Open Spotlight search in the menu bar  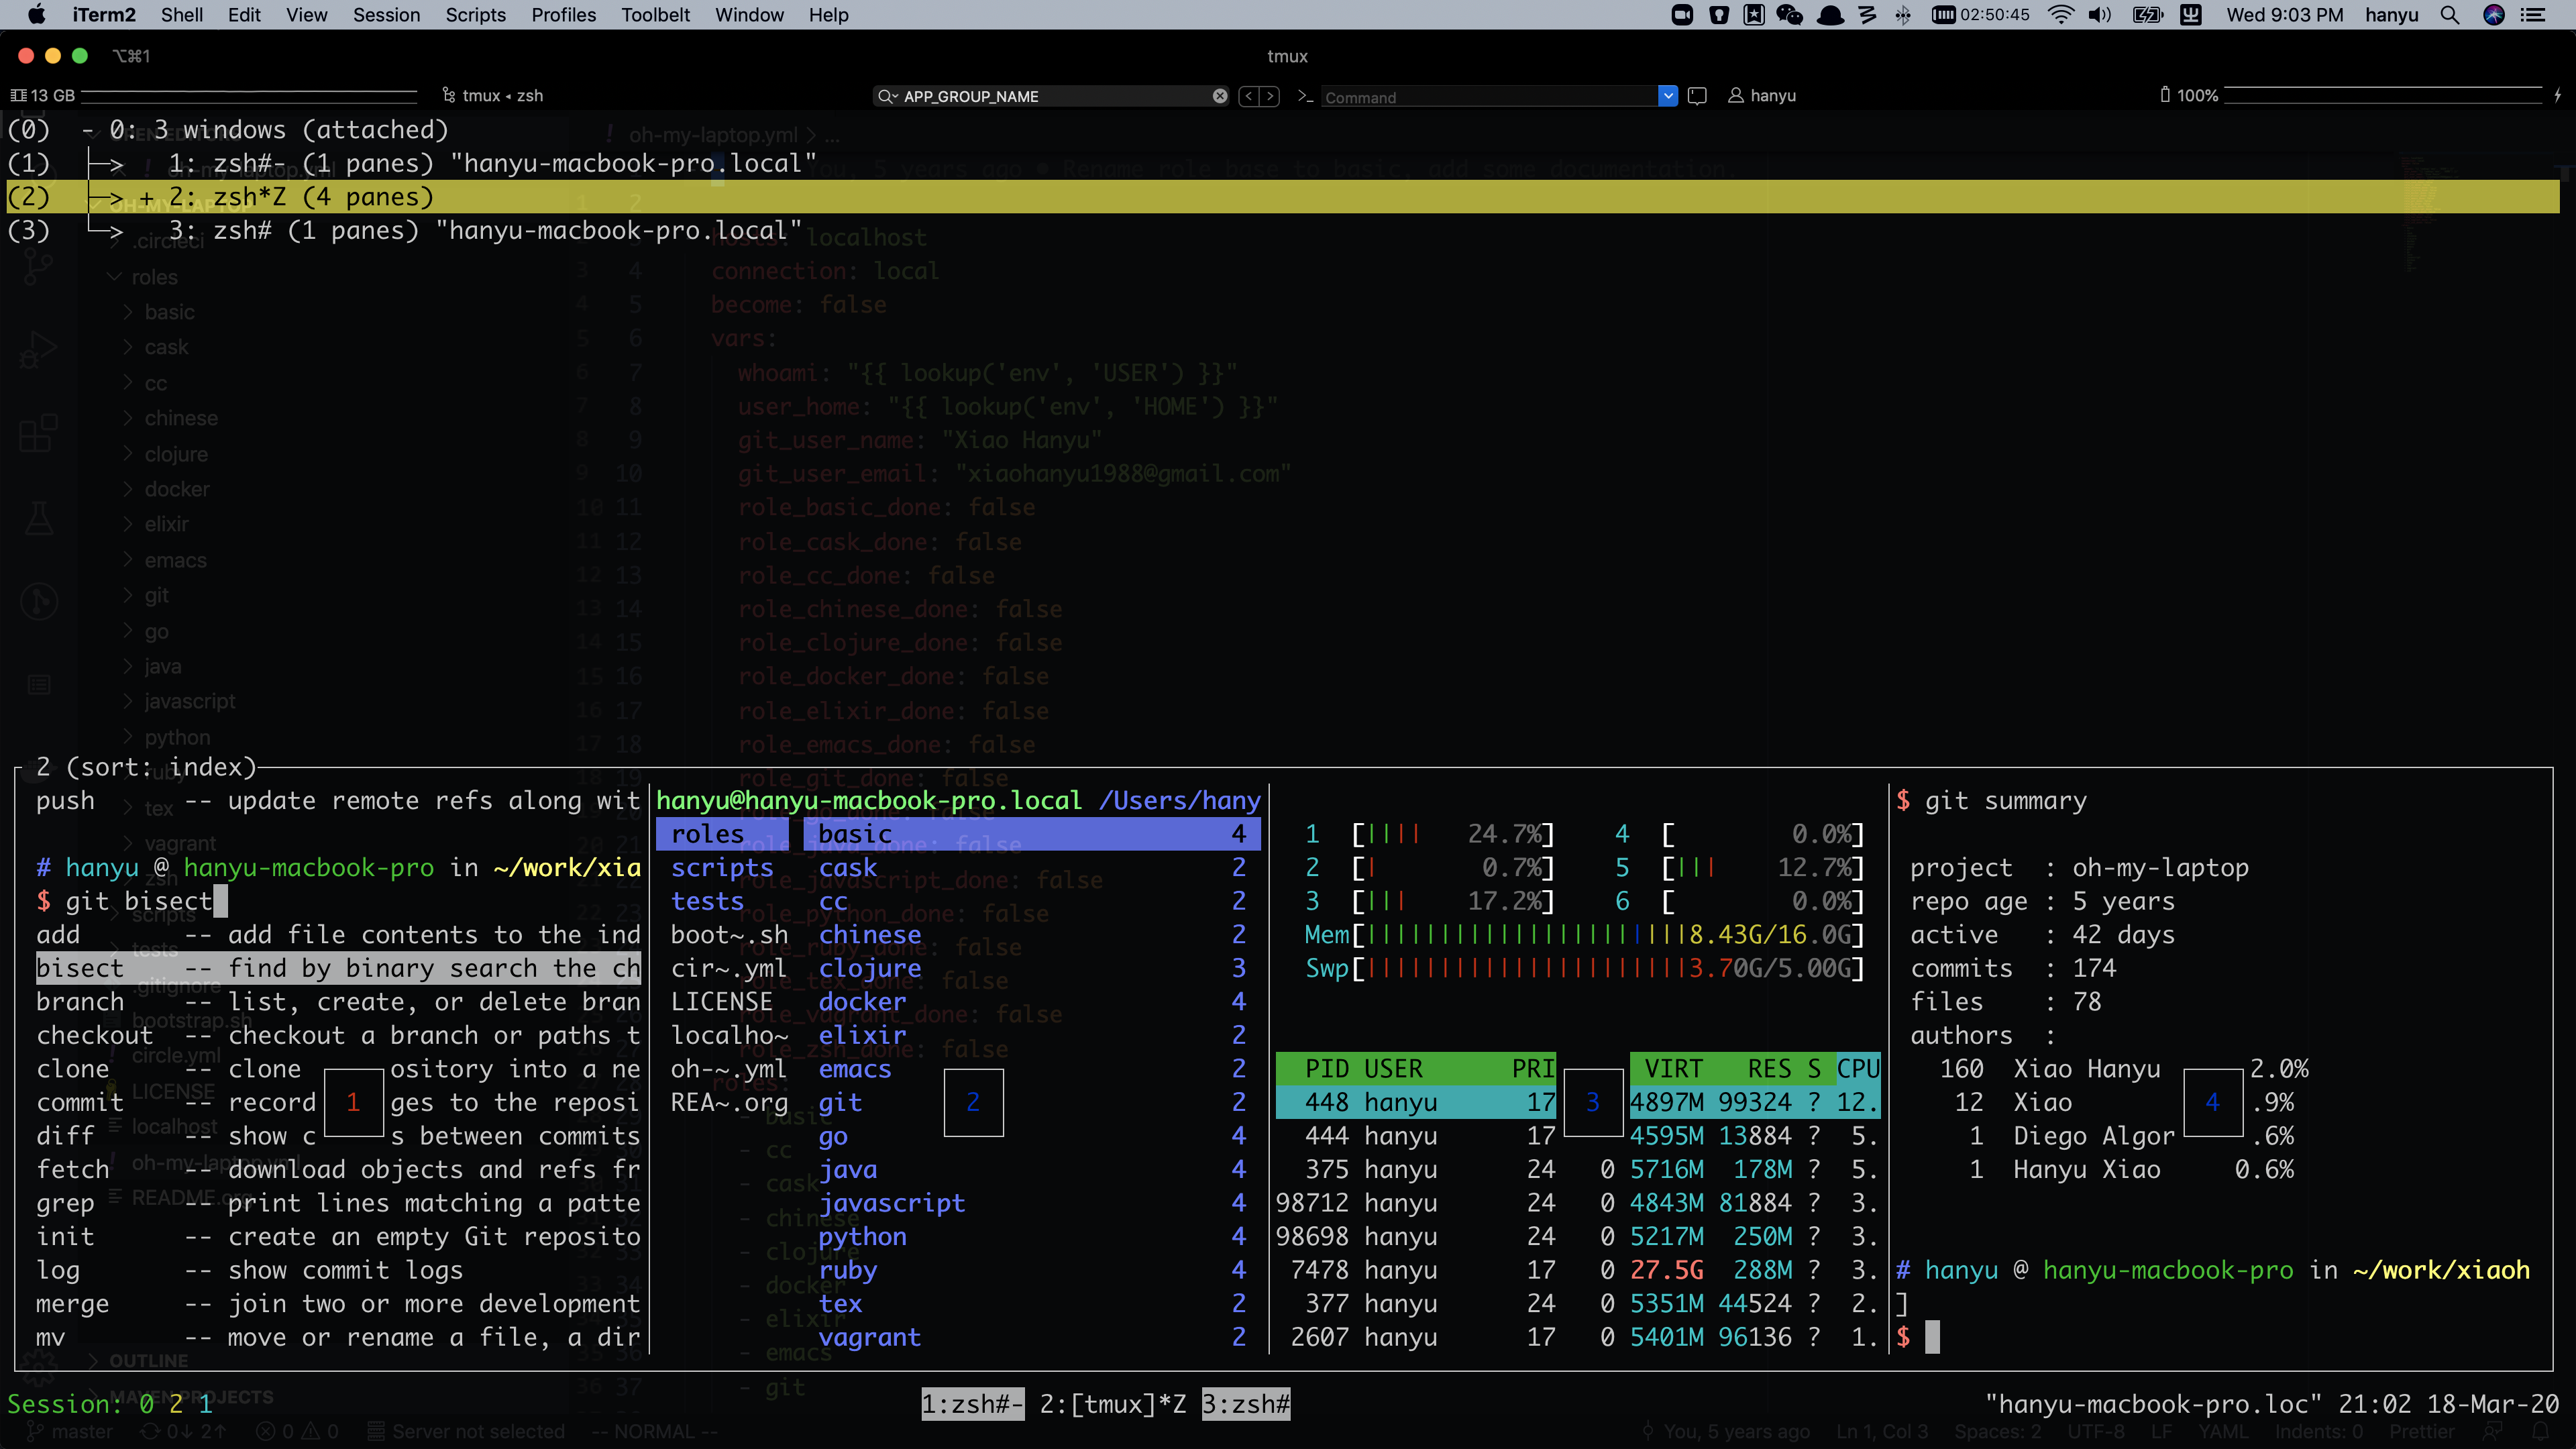point(2449,15)
